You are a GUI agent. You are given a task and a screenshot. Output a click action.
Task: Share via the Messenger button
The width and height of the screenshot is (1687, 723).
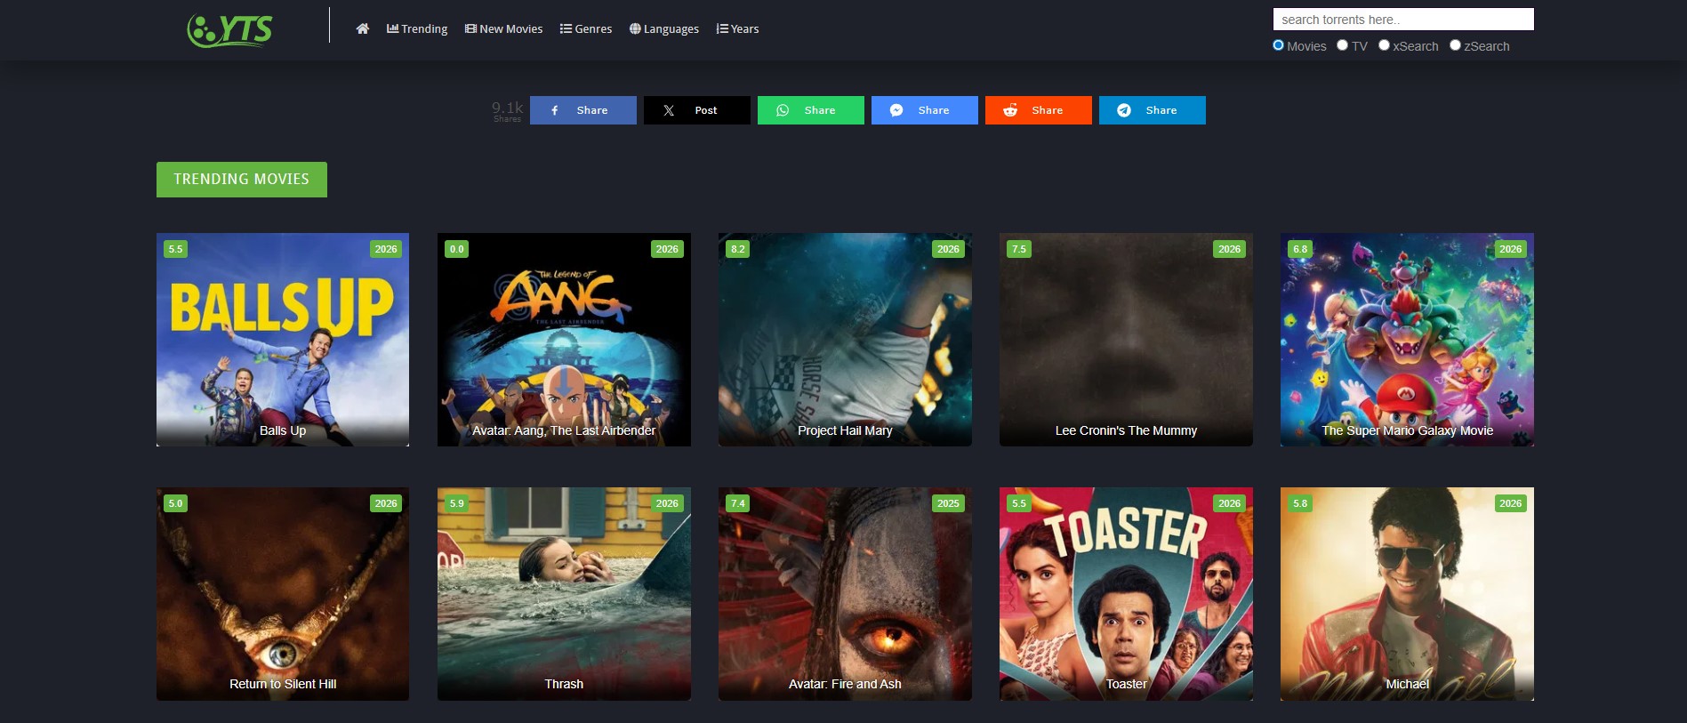point(924,110)
